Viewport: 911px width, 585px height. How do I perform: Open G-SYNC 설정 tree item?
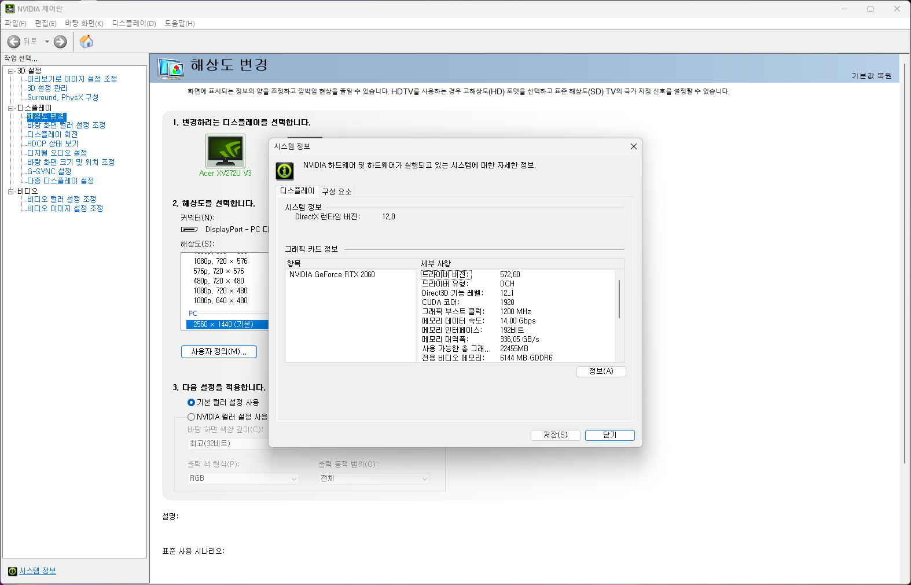tap(49, 171)
